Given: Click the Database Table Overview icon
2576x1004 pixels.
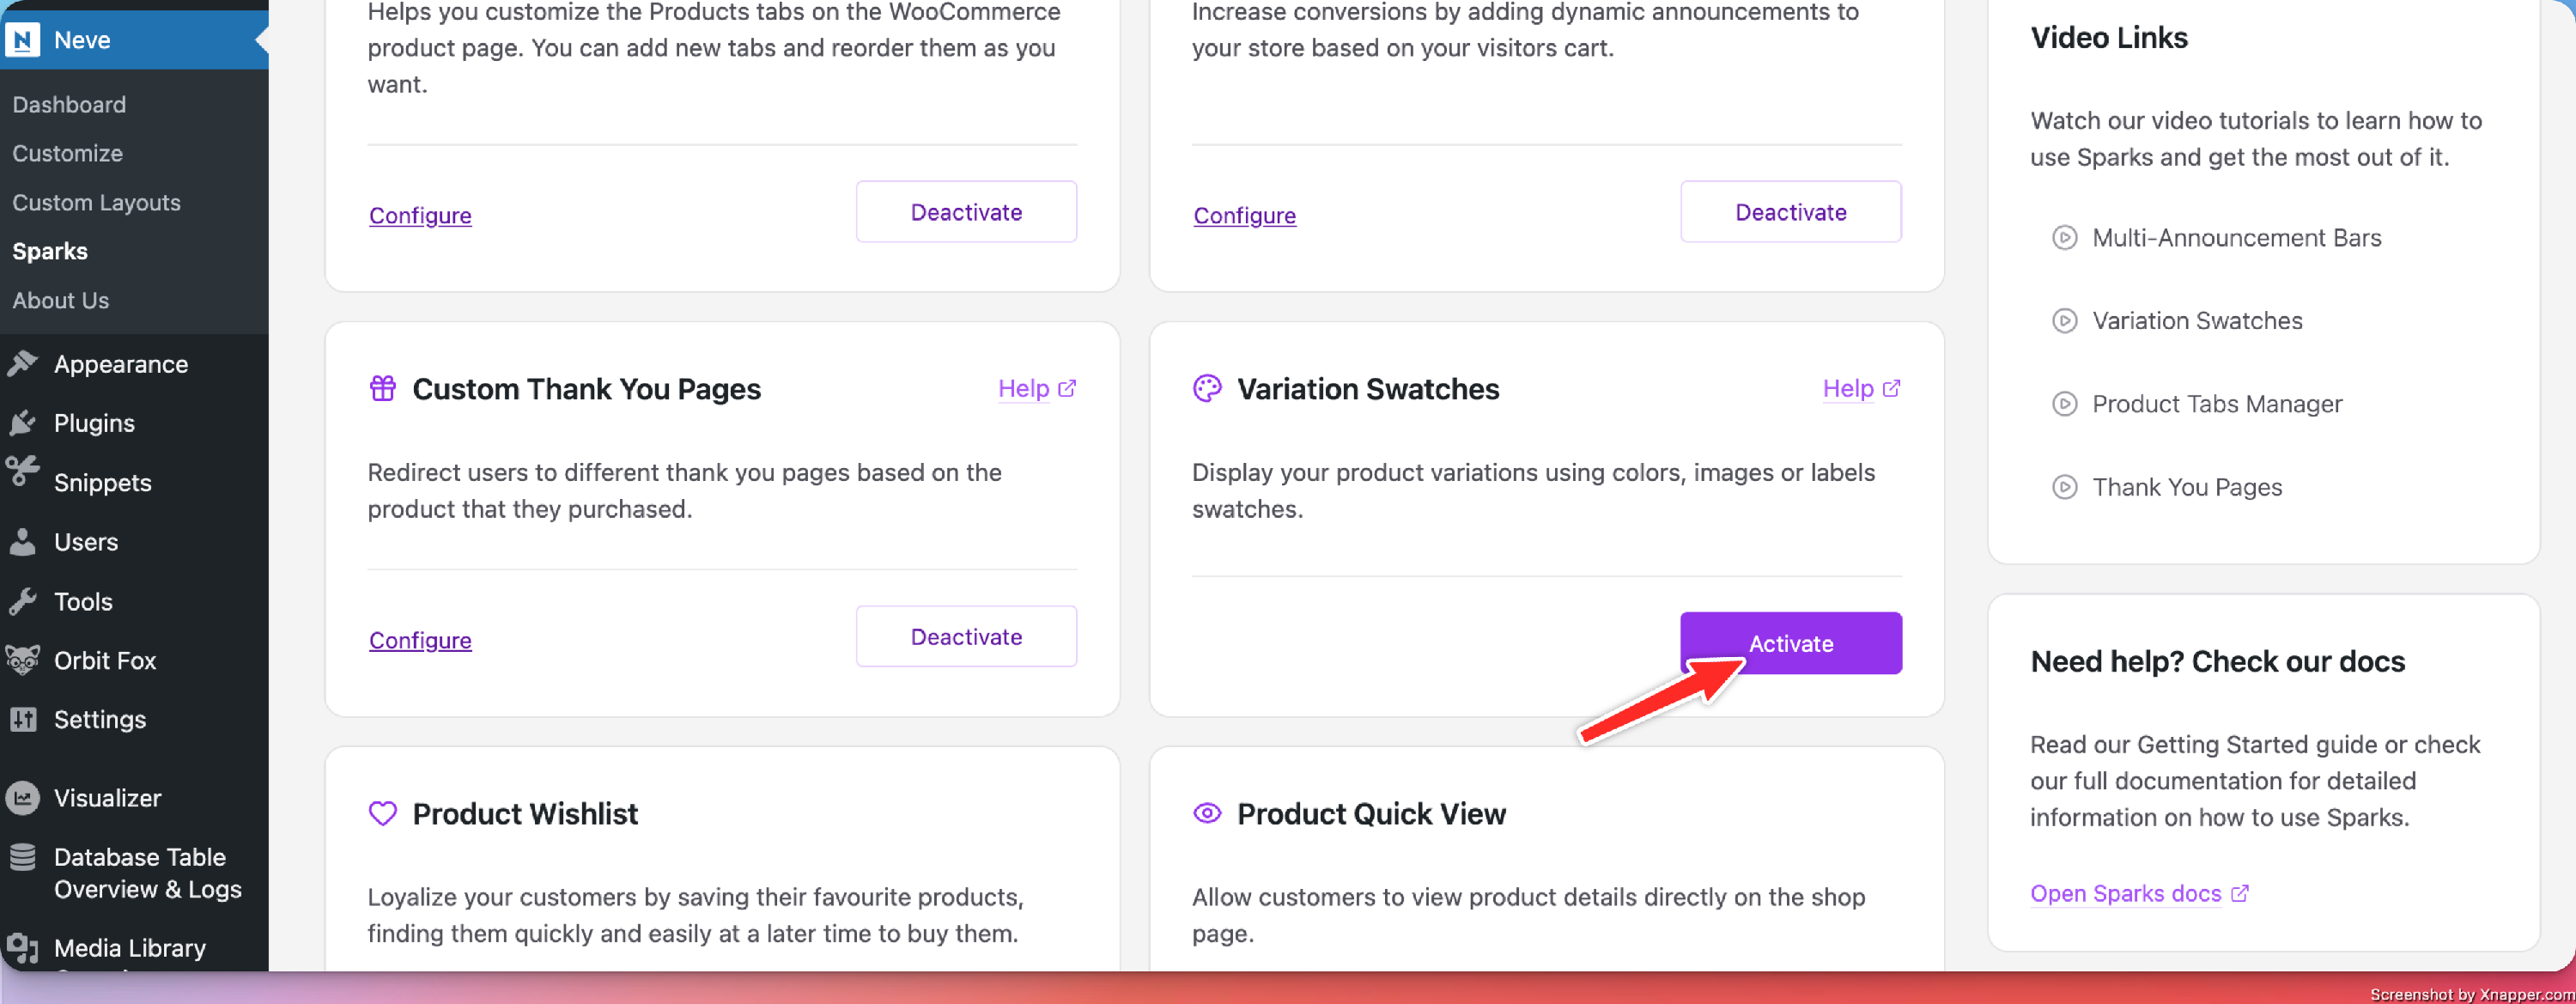Looking at the screenshot, I should pyautogui.click(x=22, y=858).
